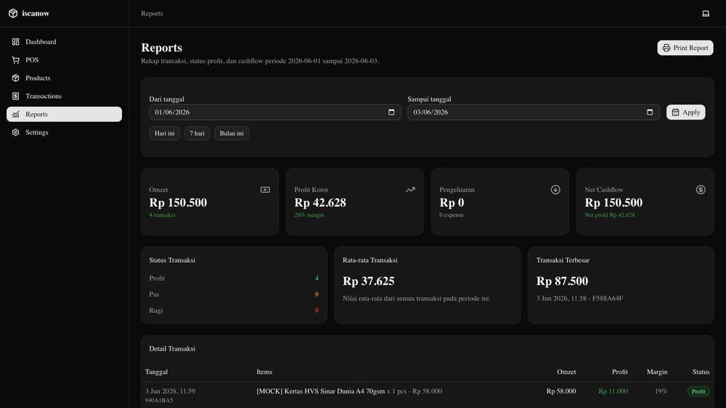The image size is (726, 408).
Task: Click the Detail Transaksi heading
Action: click(172, 349)
